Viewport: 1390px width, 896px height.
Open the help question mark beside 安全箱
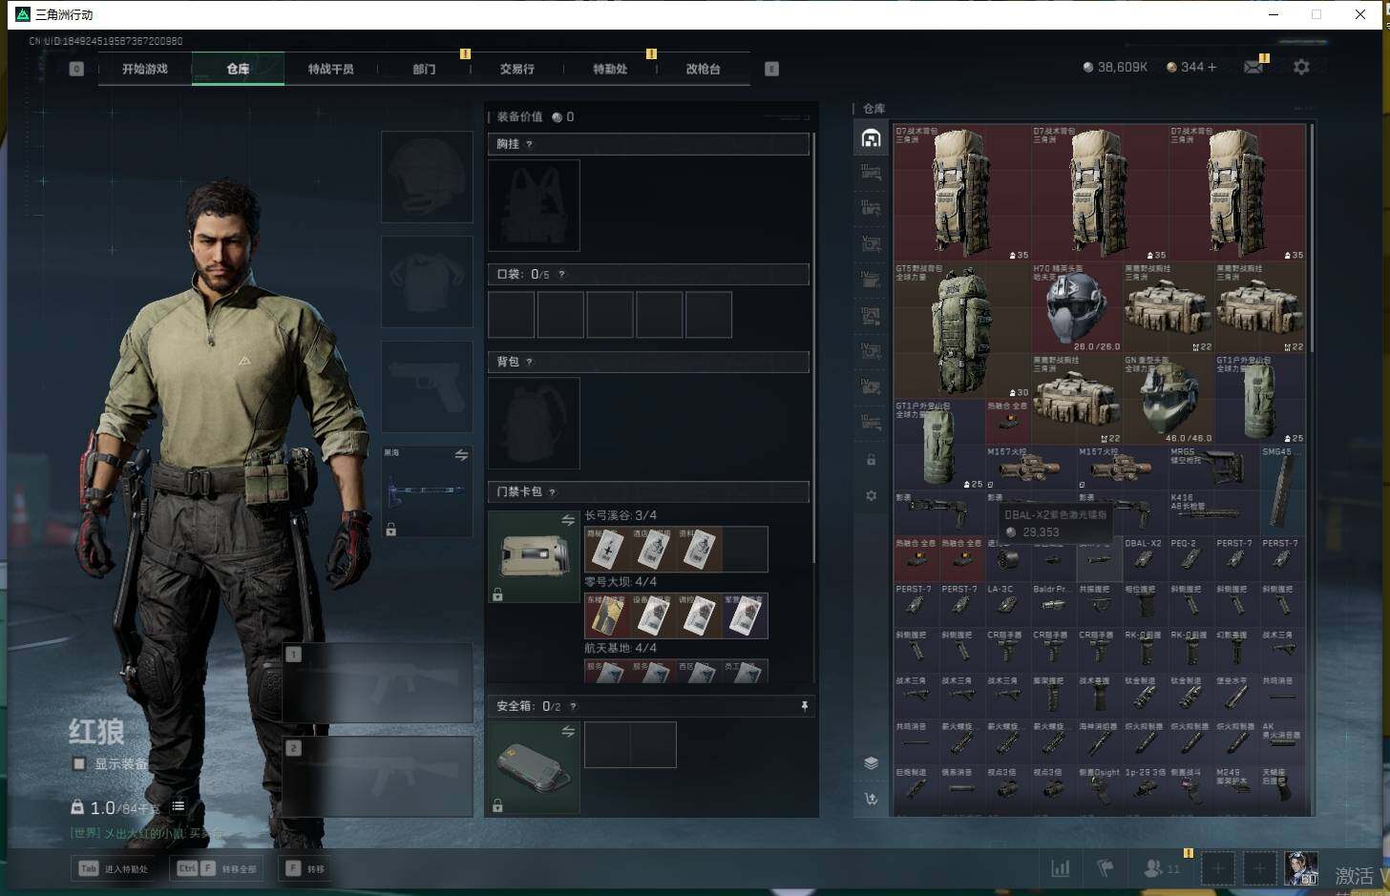[573, 706]
